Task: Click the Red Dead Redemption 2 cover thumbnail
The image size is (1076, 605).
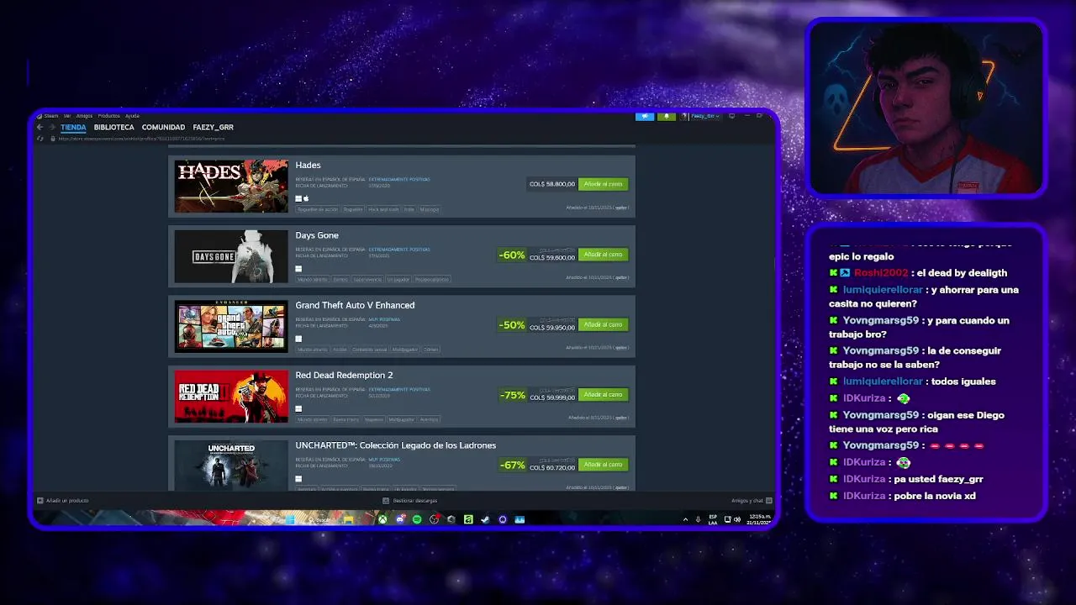Action: coord(231,396)
